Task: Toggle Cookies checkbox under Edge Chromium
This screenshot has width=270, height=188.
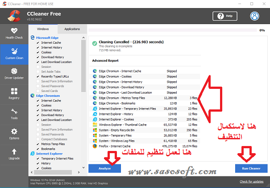Action: [38, 105]
